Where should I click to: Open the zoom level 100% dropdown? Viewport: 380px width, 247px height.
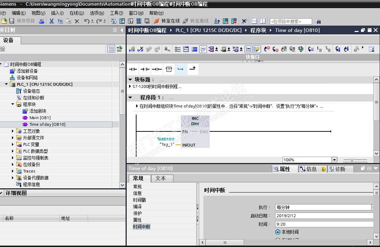coord(335,160)
